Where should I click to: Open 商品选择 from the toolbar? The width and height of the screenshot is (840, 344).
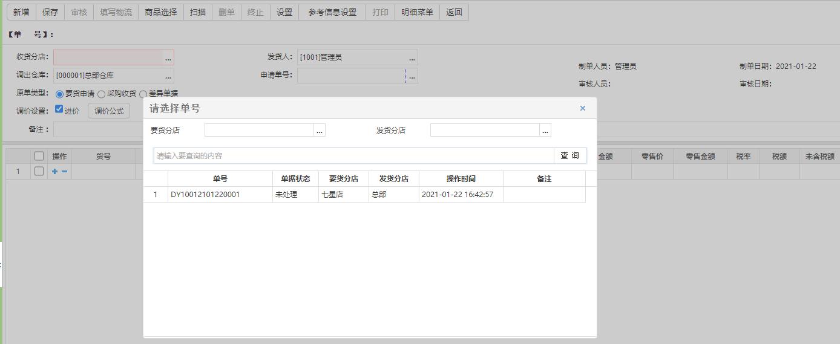(161, 12)
